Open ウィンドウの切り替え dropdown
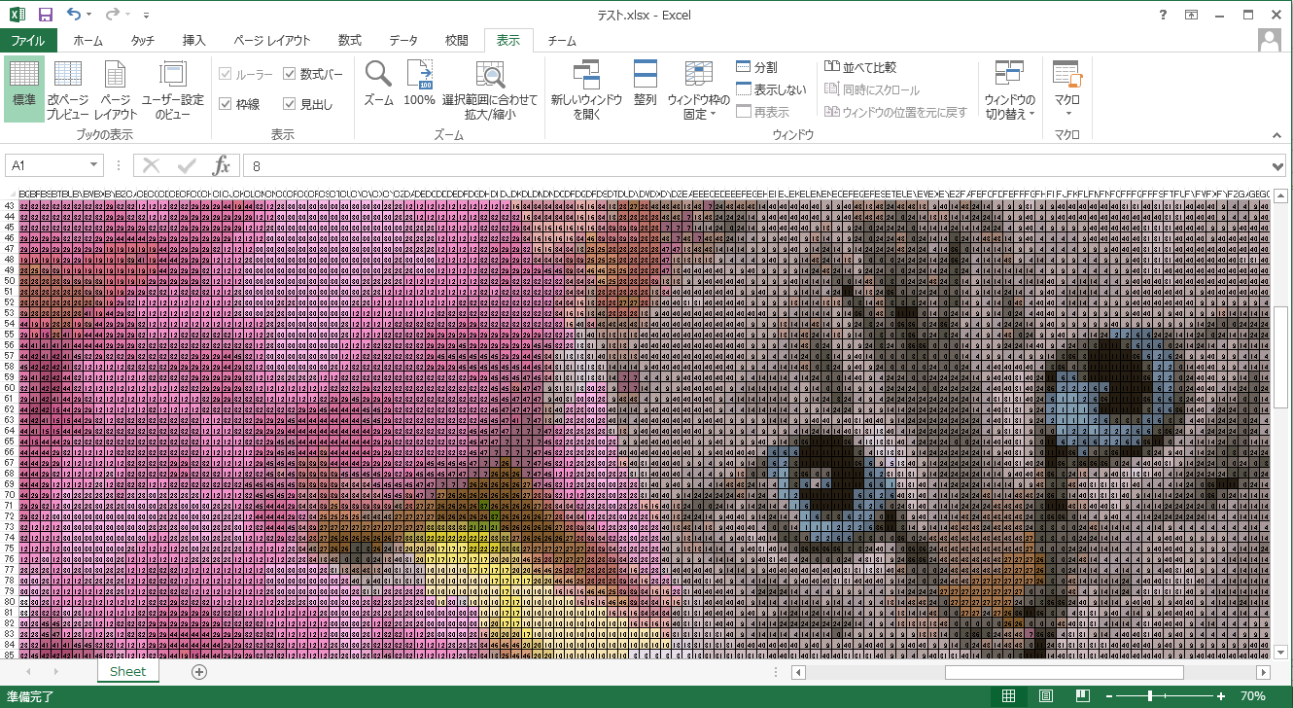The height and width of the screenshot is (708, 1293). (x=1010, y=88)
